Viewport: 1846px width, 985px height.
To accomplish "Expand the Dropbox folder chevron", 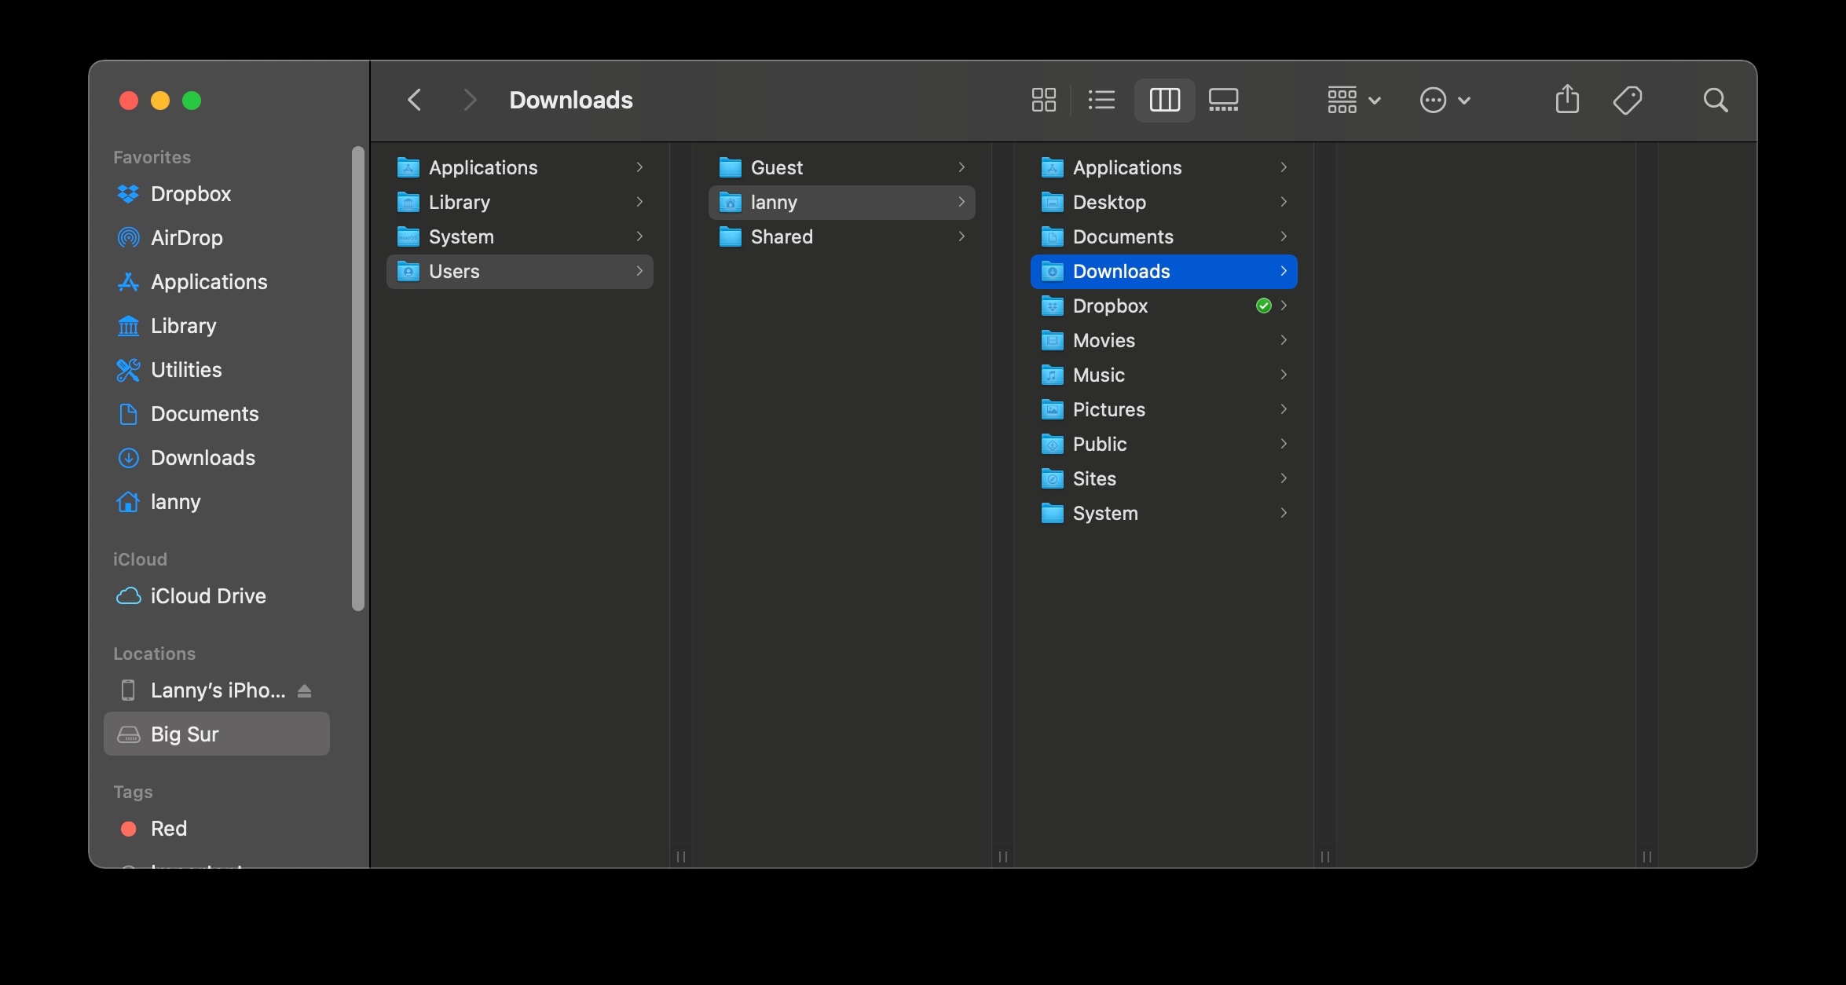I will coord(1284,306).
